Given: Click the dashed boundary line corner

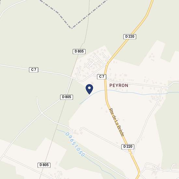Looking at the screenshot, I should point(72,28).
